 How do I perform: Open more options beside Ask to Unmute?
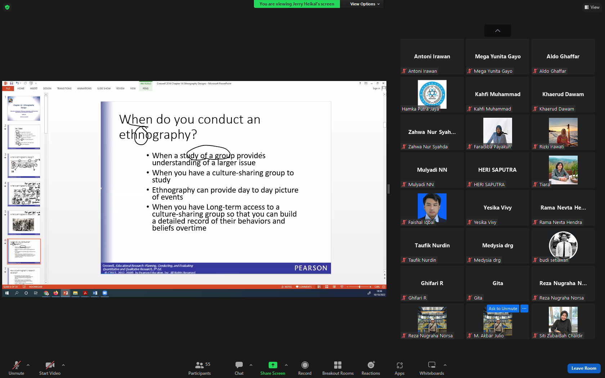(524, 309)
